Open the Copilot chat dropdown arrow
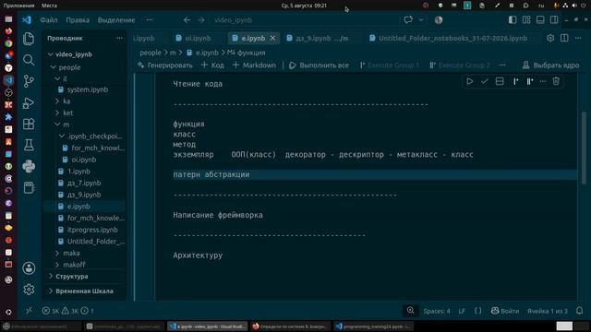 [421, 20]
